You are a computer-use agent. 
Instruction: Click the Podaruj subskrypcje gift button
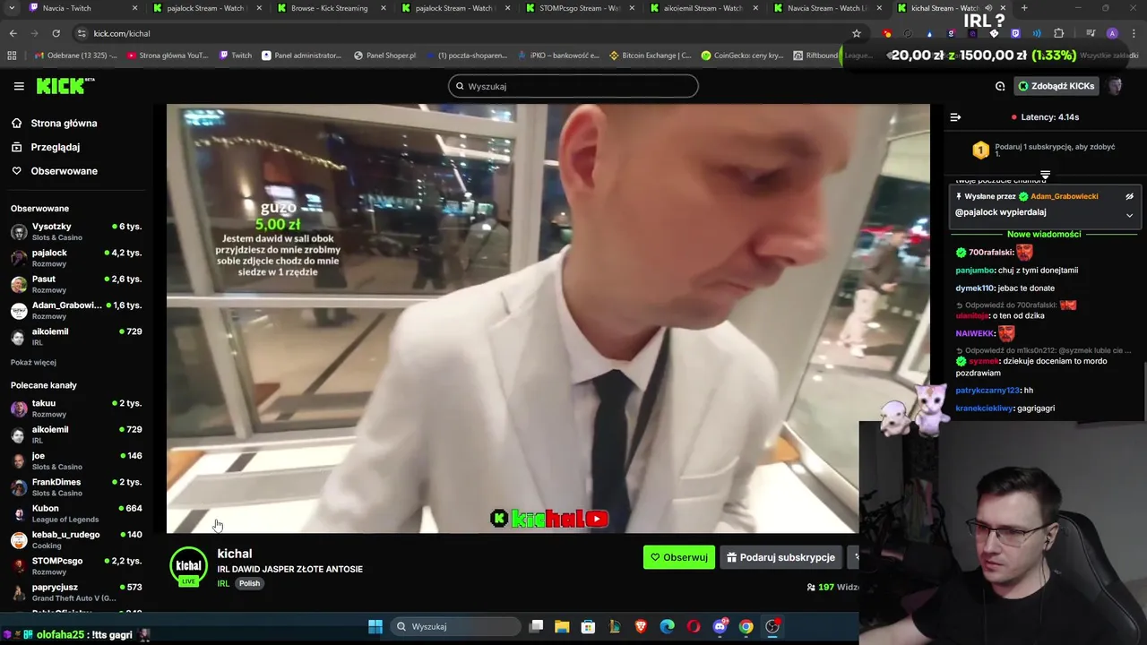pos(780,557)
